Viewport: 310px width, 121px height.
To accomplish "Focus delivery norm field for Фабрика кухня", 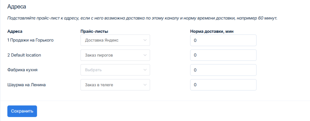I will (223, 70).
